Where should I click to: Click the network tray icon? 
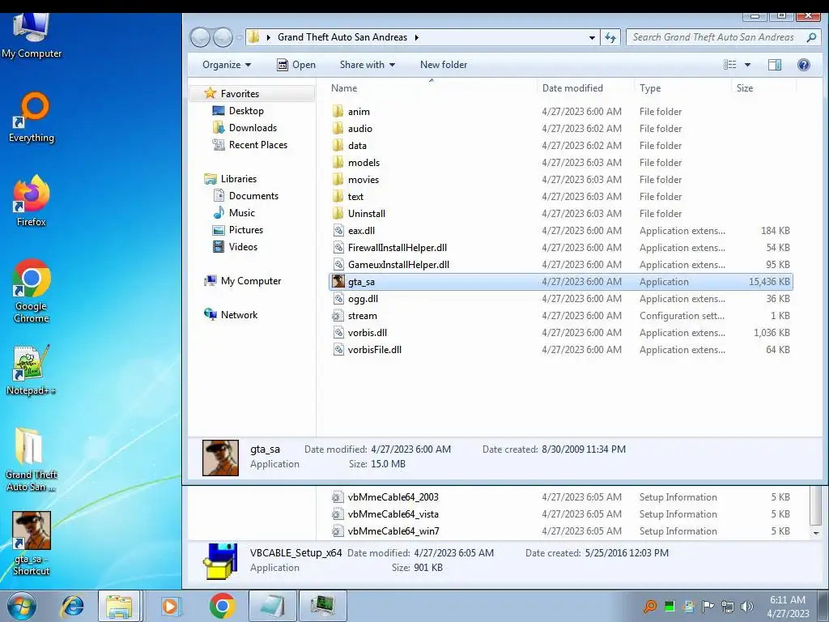pyautogui.click(x=728, y=607)
